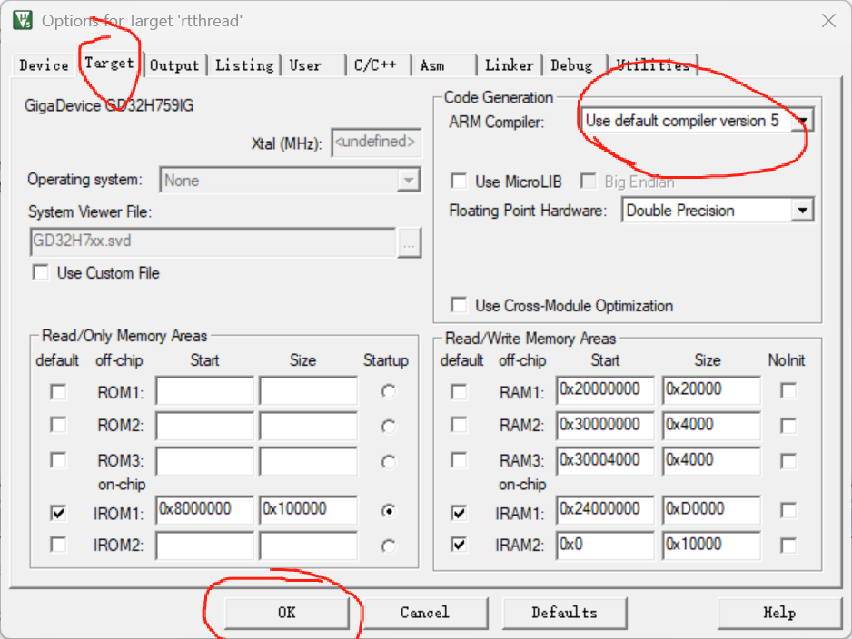
Task: Open the Listing tab
Action: coord(243,64)
